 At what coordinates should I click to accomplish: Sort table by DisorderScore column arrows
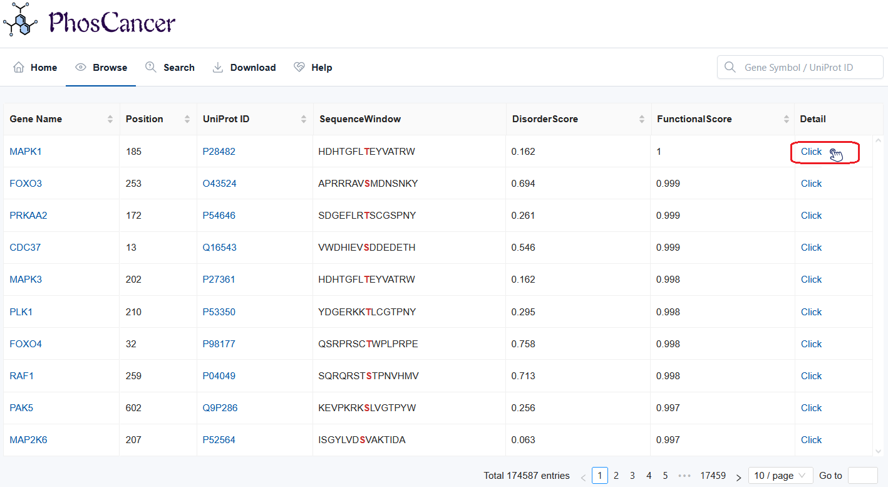(642, 119)
